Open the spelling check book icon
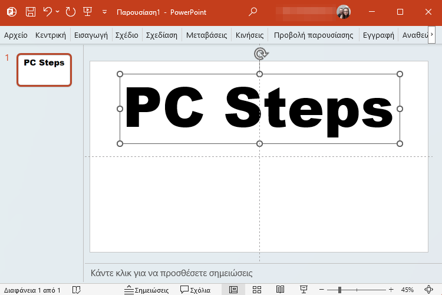Screen dimensions: 442x295 click(77, 290)
